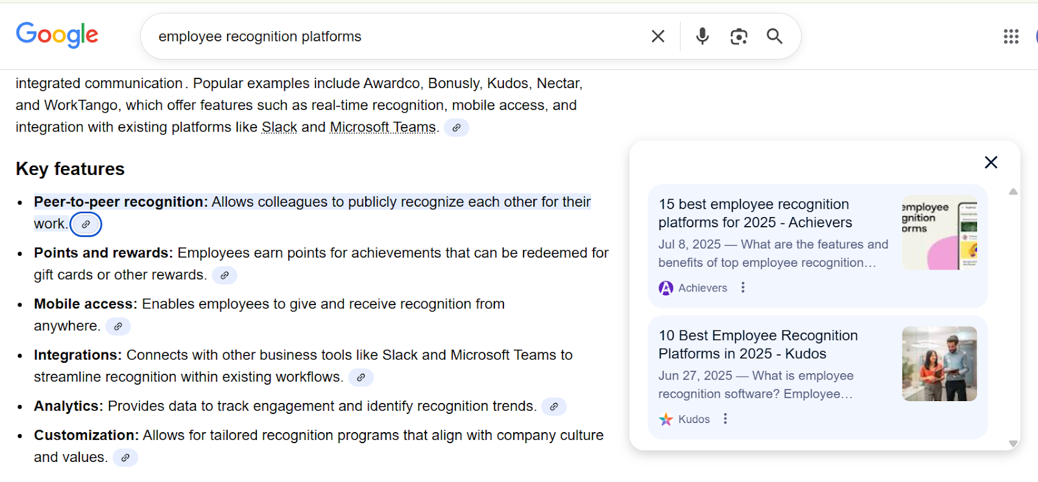1038x482 pixels.
Task: Open the Achievers 15 best platforms article
Action: pyautogui.click(x=755, y=213)
